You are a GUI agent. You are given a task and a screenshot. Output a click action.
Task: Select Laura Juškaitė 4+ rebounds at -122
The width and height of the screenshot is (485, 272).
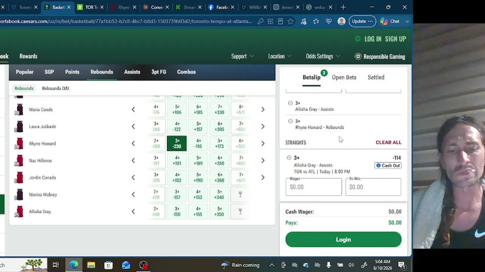pyautogui.click(x=177, y=127)
